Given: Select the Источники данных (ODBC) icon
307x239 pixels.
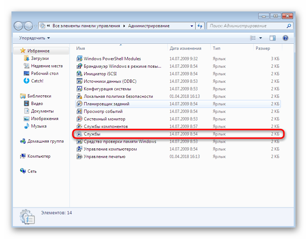Looking at the screenshot, I should pyautogui.click(x=79, y=81).
